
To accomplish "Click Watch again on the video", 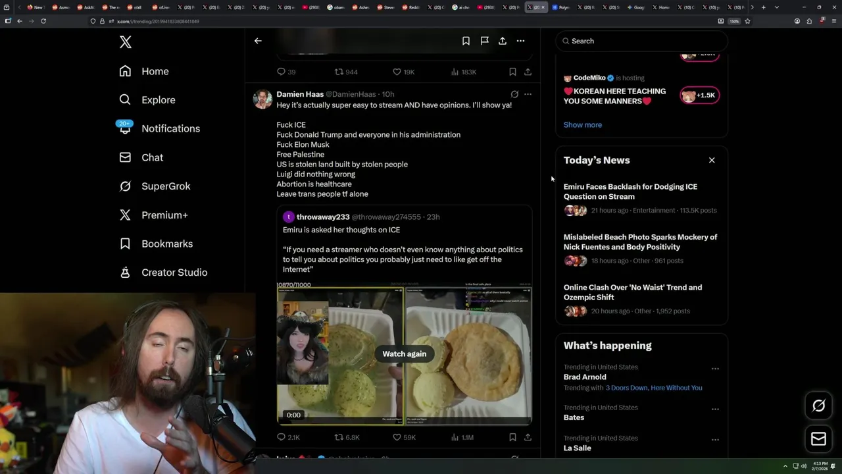I will click(x=405, y=354).
